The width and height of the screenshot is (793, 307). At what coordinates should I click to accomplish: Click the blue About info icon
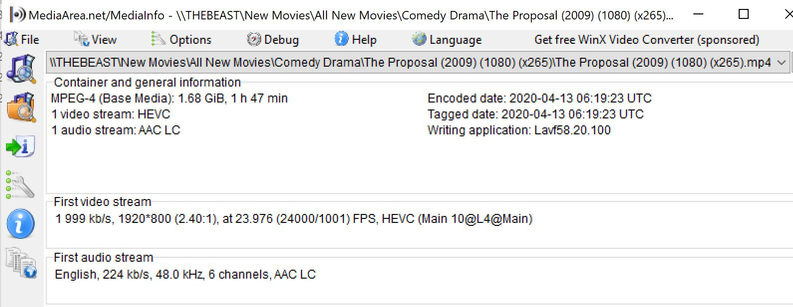20,223
